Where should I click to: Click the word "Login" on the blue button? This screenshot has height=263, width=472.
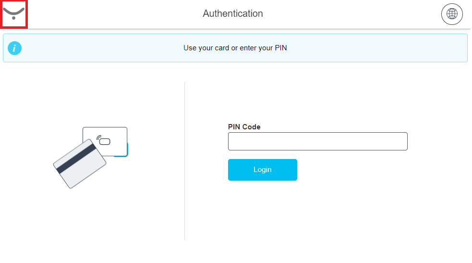[263, 170]
